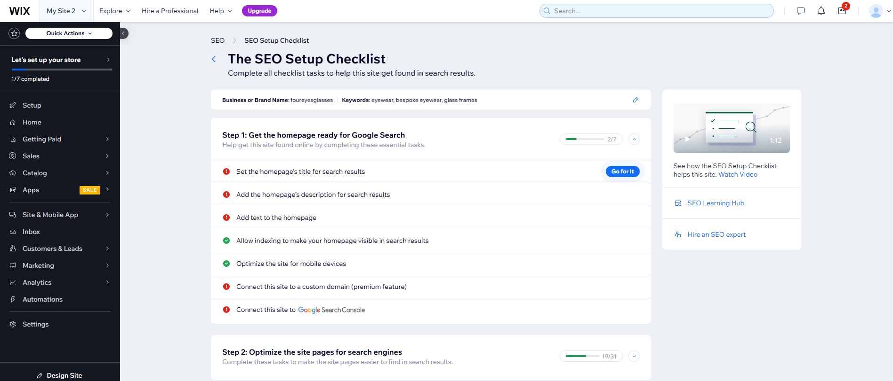Click the Step 1 2/7 progress indicator
The height and width of the screenshot is (381, 893).
[591, 139]
